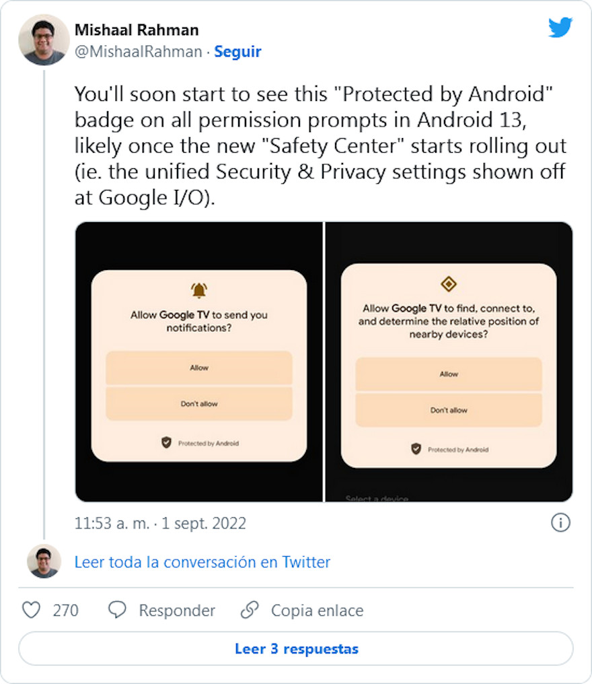
Task: Open 'Leer toda la conversación en Twitter'
Action: click(202, 562)
